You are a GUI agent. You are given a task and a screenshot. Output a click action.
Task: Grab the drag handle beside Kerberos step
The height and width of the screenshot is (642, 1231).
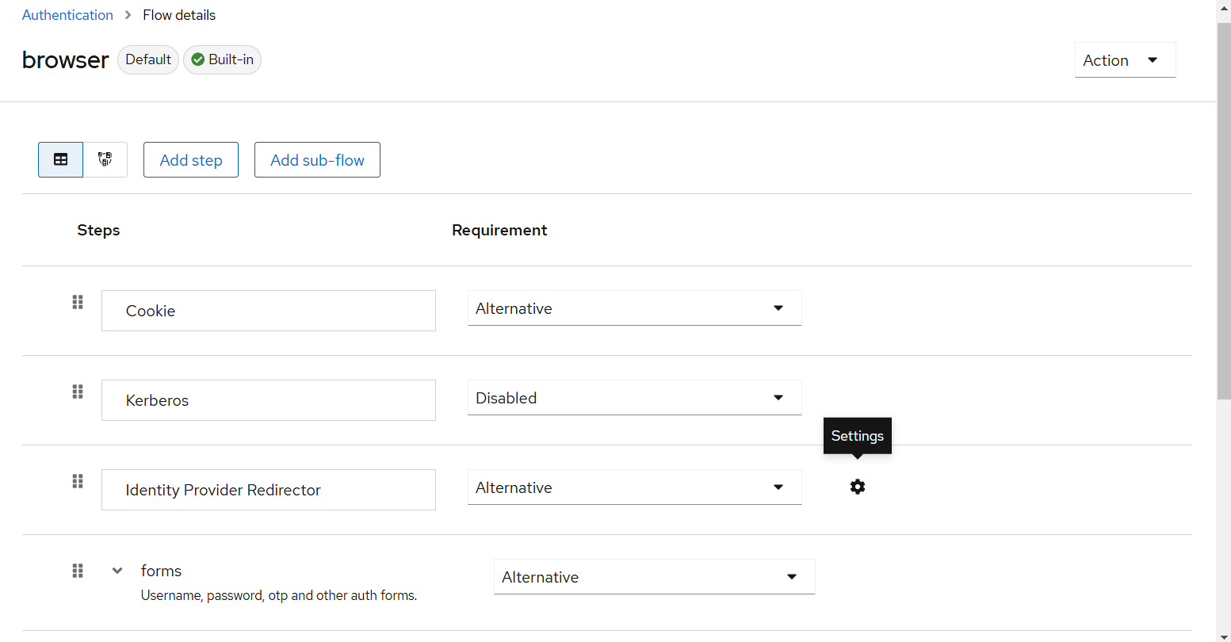tap(77, 392)
